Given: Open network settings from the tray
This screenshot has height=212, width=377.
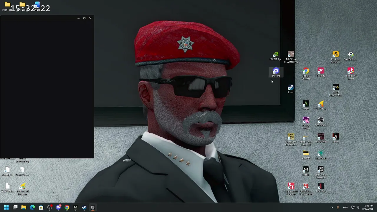Looking at the screenshot, I should click(353, 207).
